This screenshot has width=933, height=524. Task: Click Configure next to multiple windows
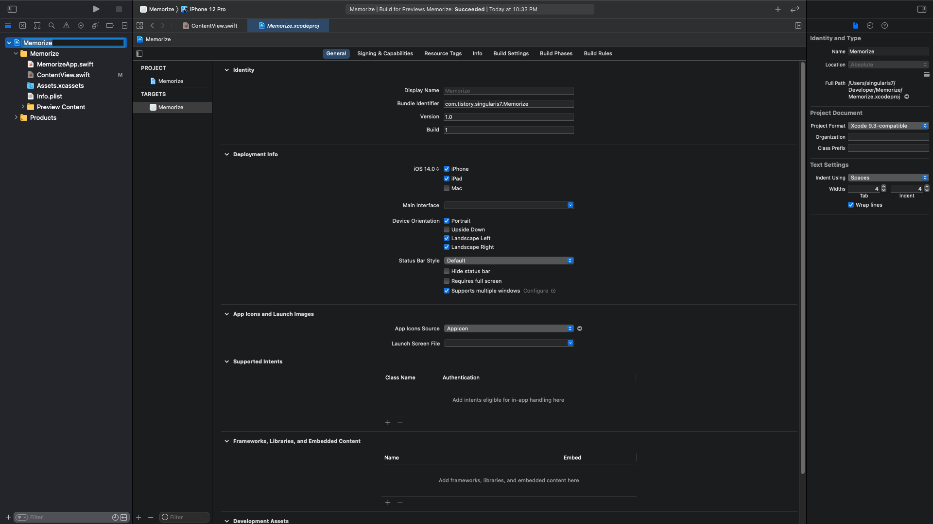click(x=536, y=291)
